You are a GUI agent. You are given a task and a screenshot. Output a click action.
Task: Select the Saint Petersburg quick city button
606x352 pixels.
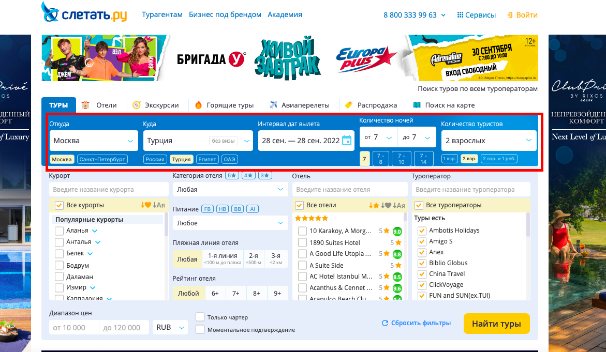coord(102,159)
